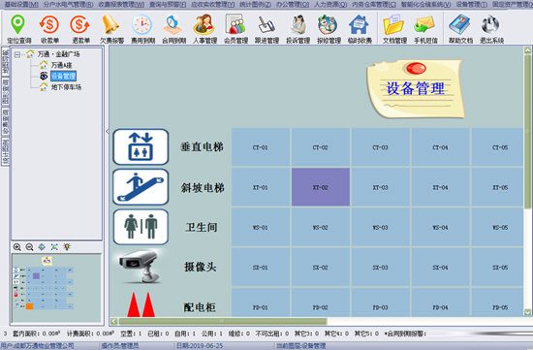533x350 pixels.
Task: Open the 文档管理 document folder tool
Action: 394,29
